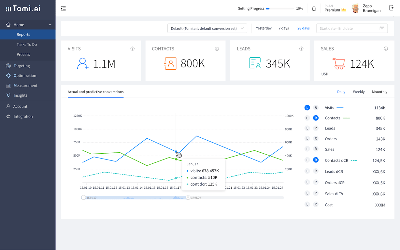Click the Home house icon
This screenshot has width=400, height=250.
(x=8, y=25)
